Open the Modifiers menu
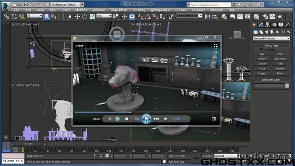The height and width of the screenshot is (166, 295). [x=81, y=10]
